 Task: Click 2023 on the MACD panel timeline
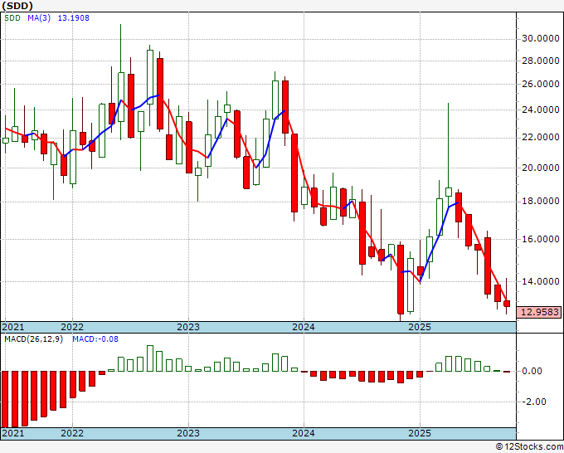[188, 433]
